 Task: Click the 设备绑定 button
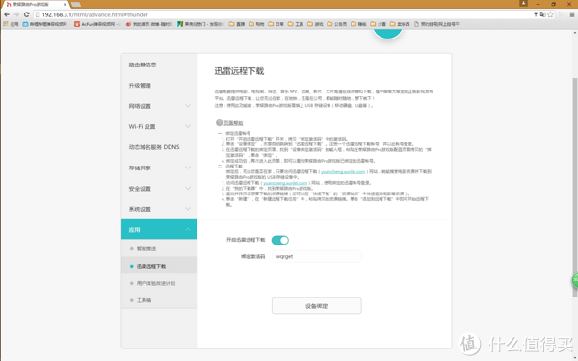(317, 306)
